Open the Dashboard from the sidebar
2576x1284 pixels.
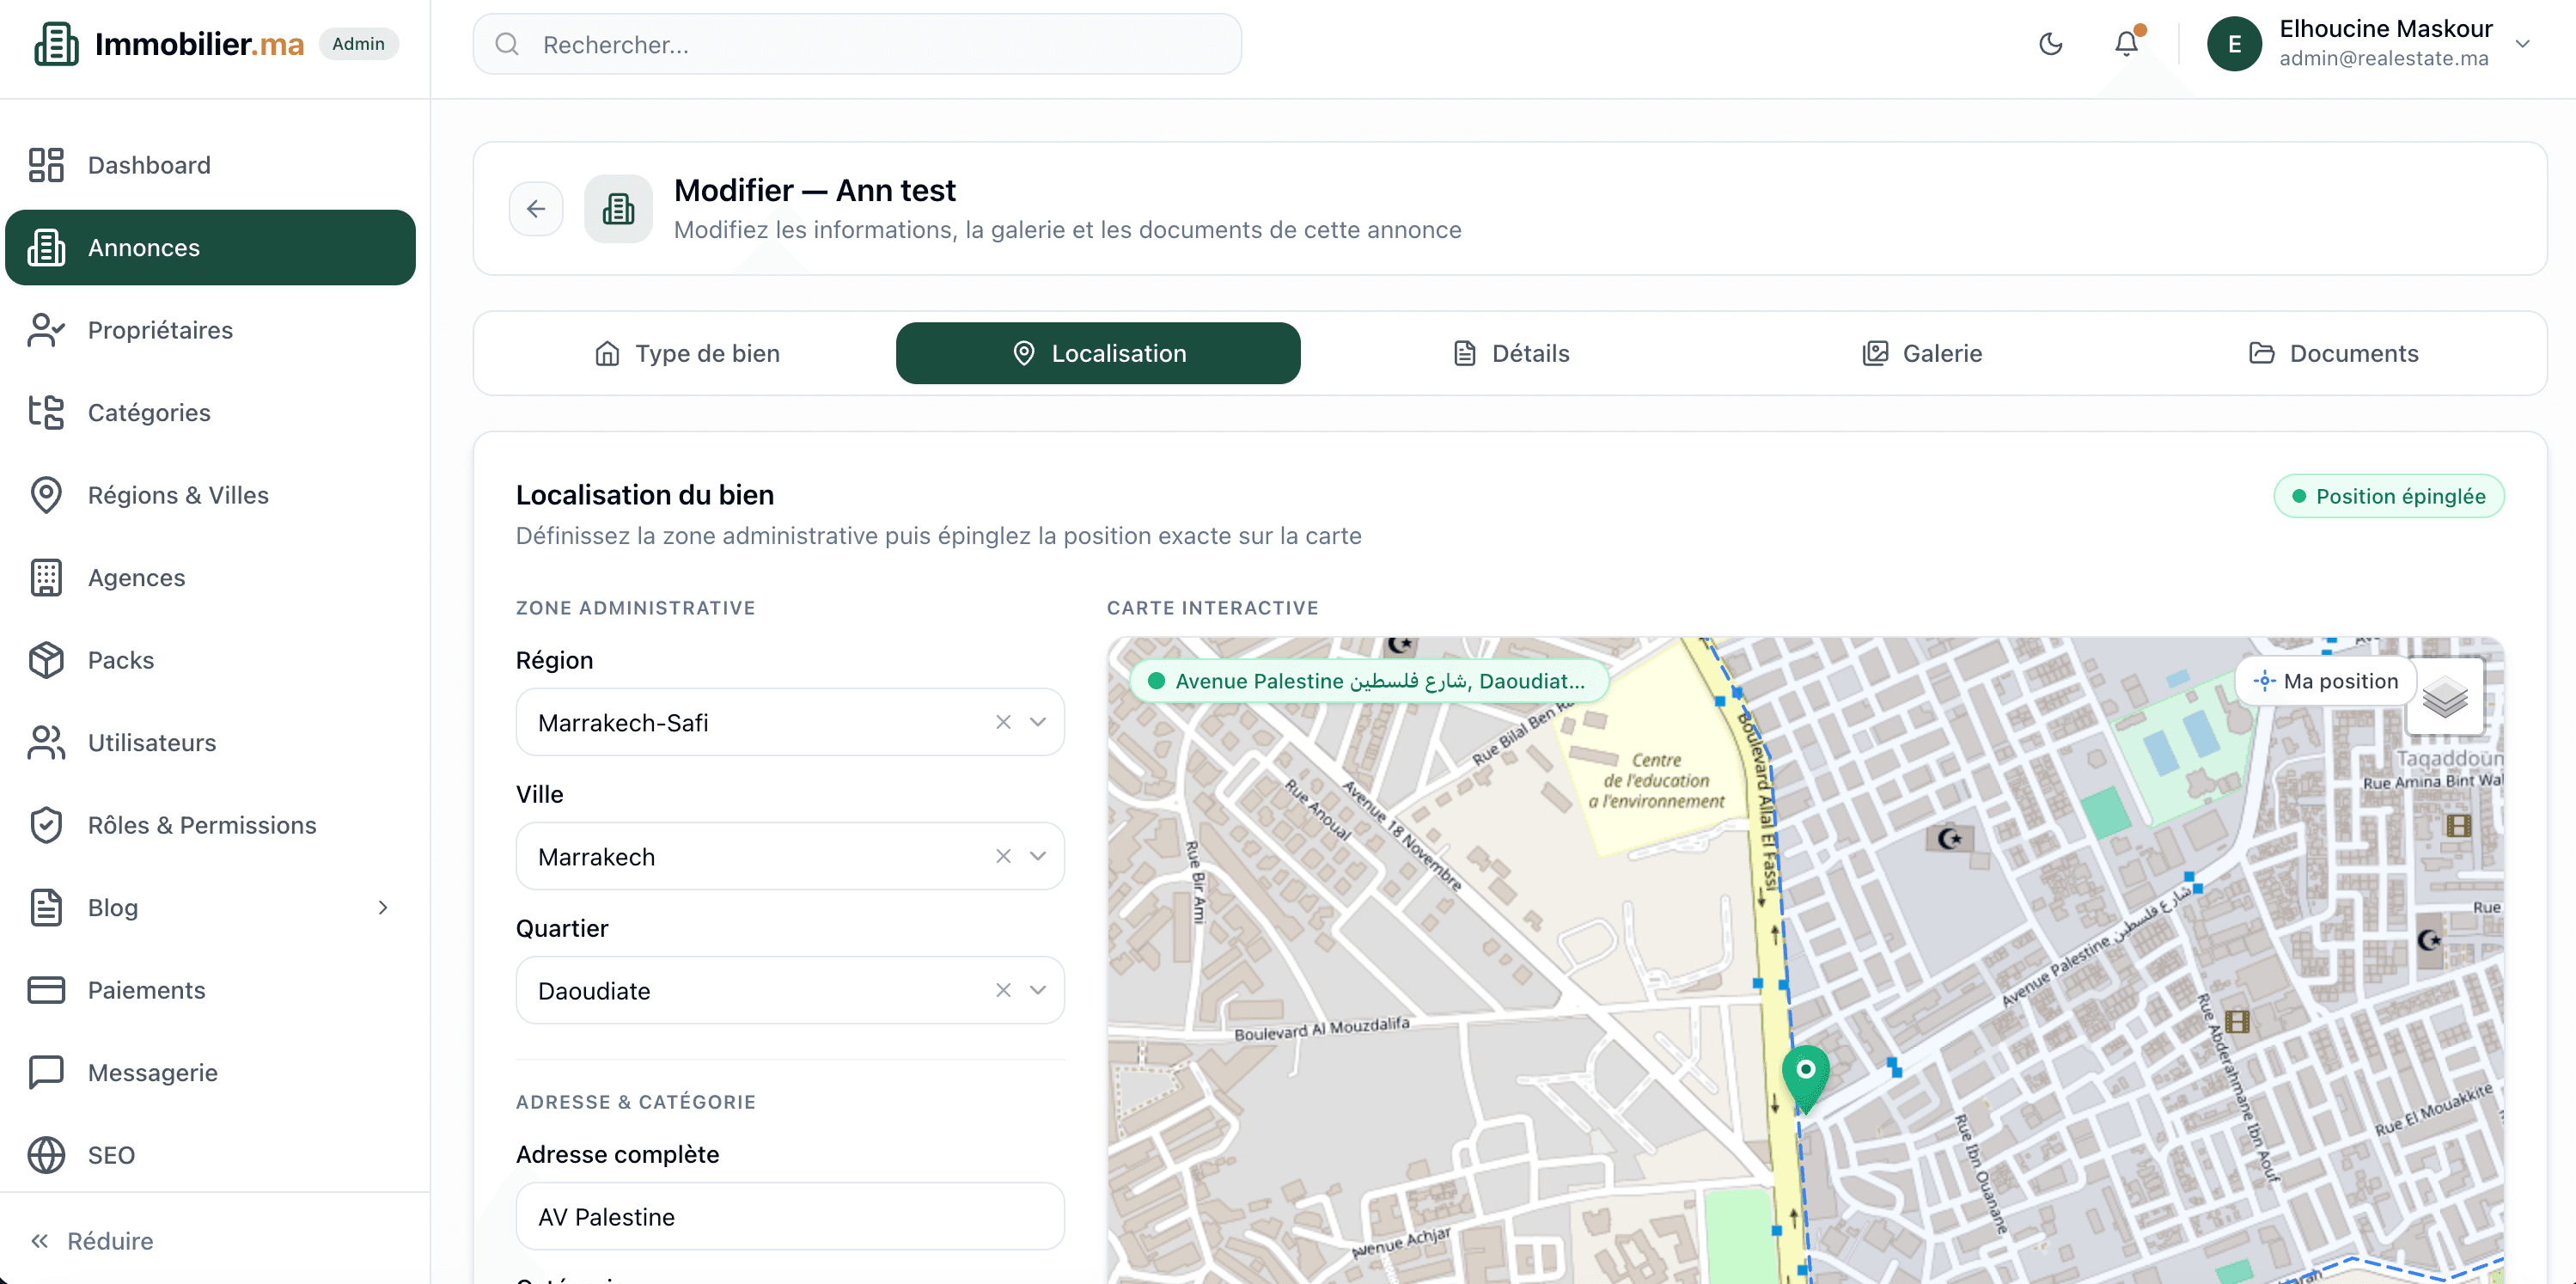149,164
